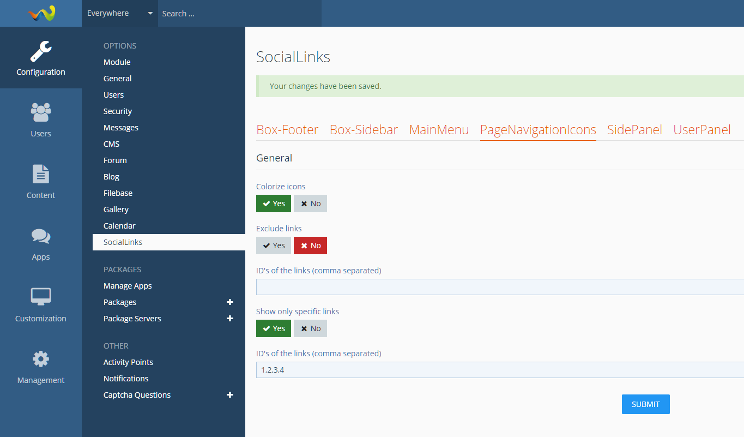744x437 pixels.
Task: Set Colorize icons to Yes
Action: click(274, 203)
